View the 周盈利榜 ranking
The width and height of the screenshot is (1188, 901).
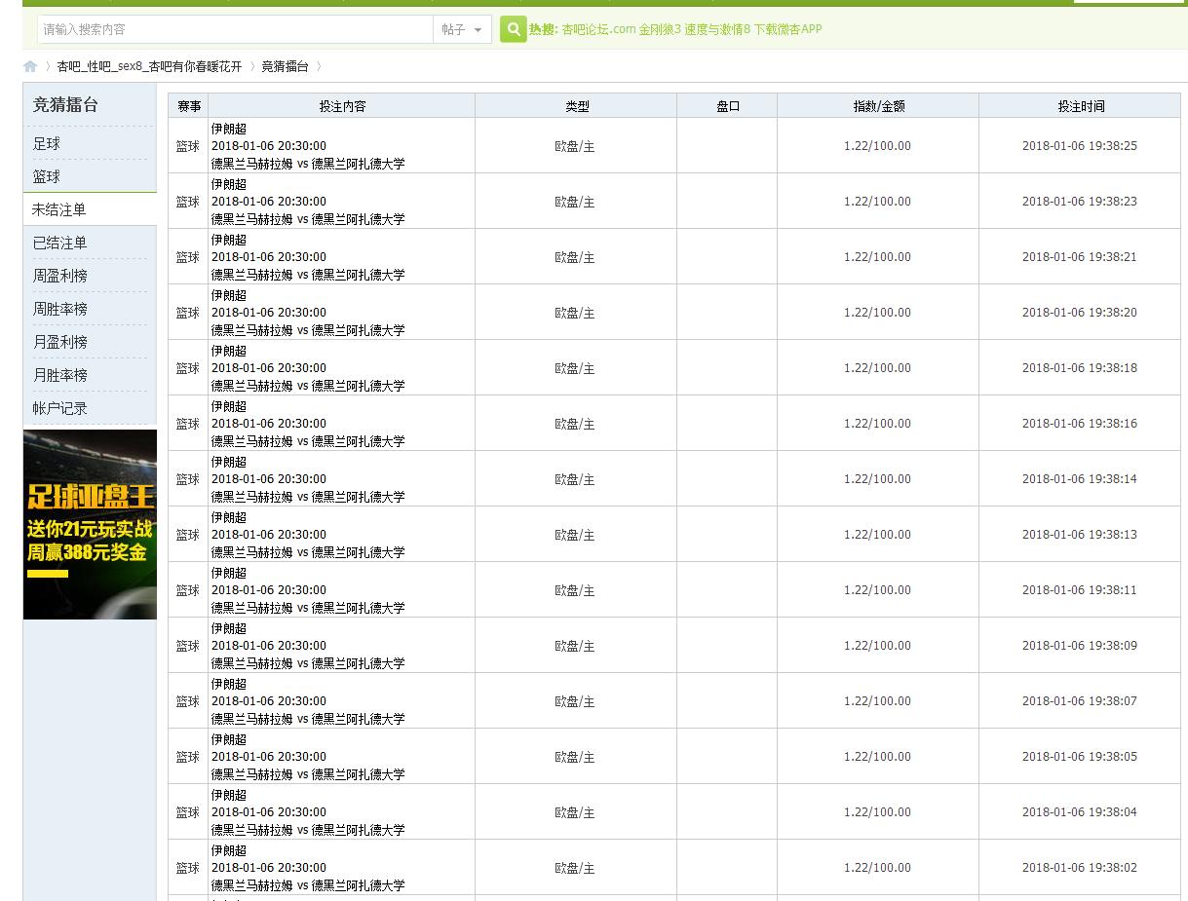click(x=59, y=276)
